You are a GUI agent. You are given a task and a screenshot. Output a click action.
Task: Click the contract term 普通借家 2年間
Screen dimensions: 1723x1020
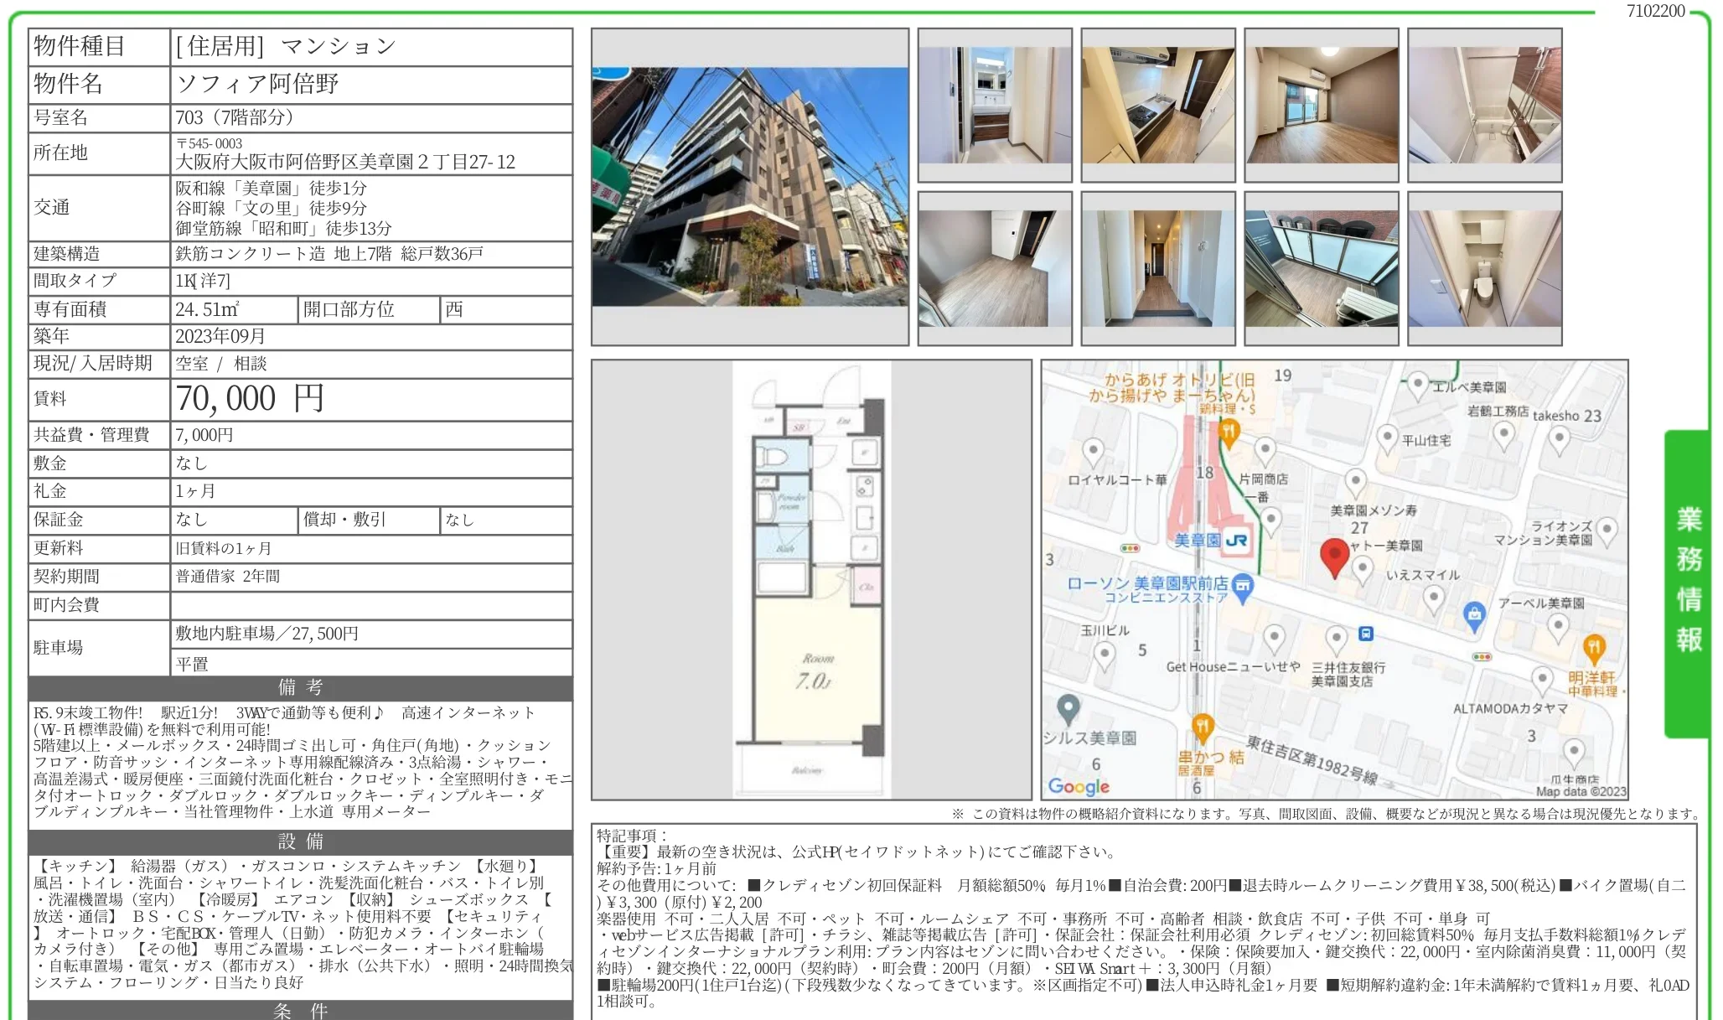tap(227, 577)
